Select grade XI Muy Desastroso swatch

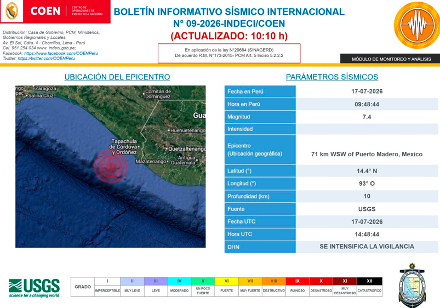[345, 281]
